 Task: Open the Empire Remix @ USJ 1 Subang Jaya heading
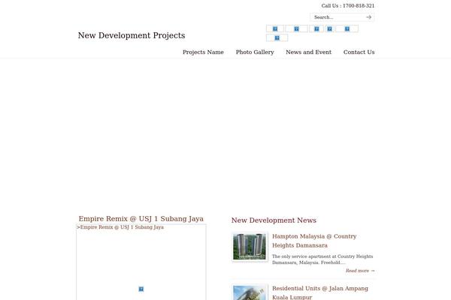[141, 219]
